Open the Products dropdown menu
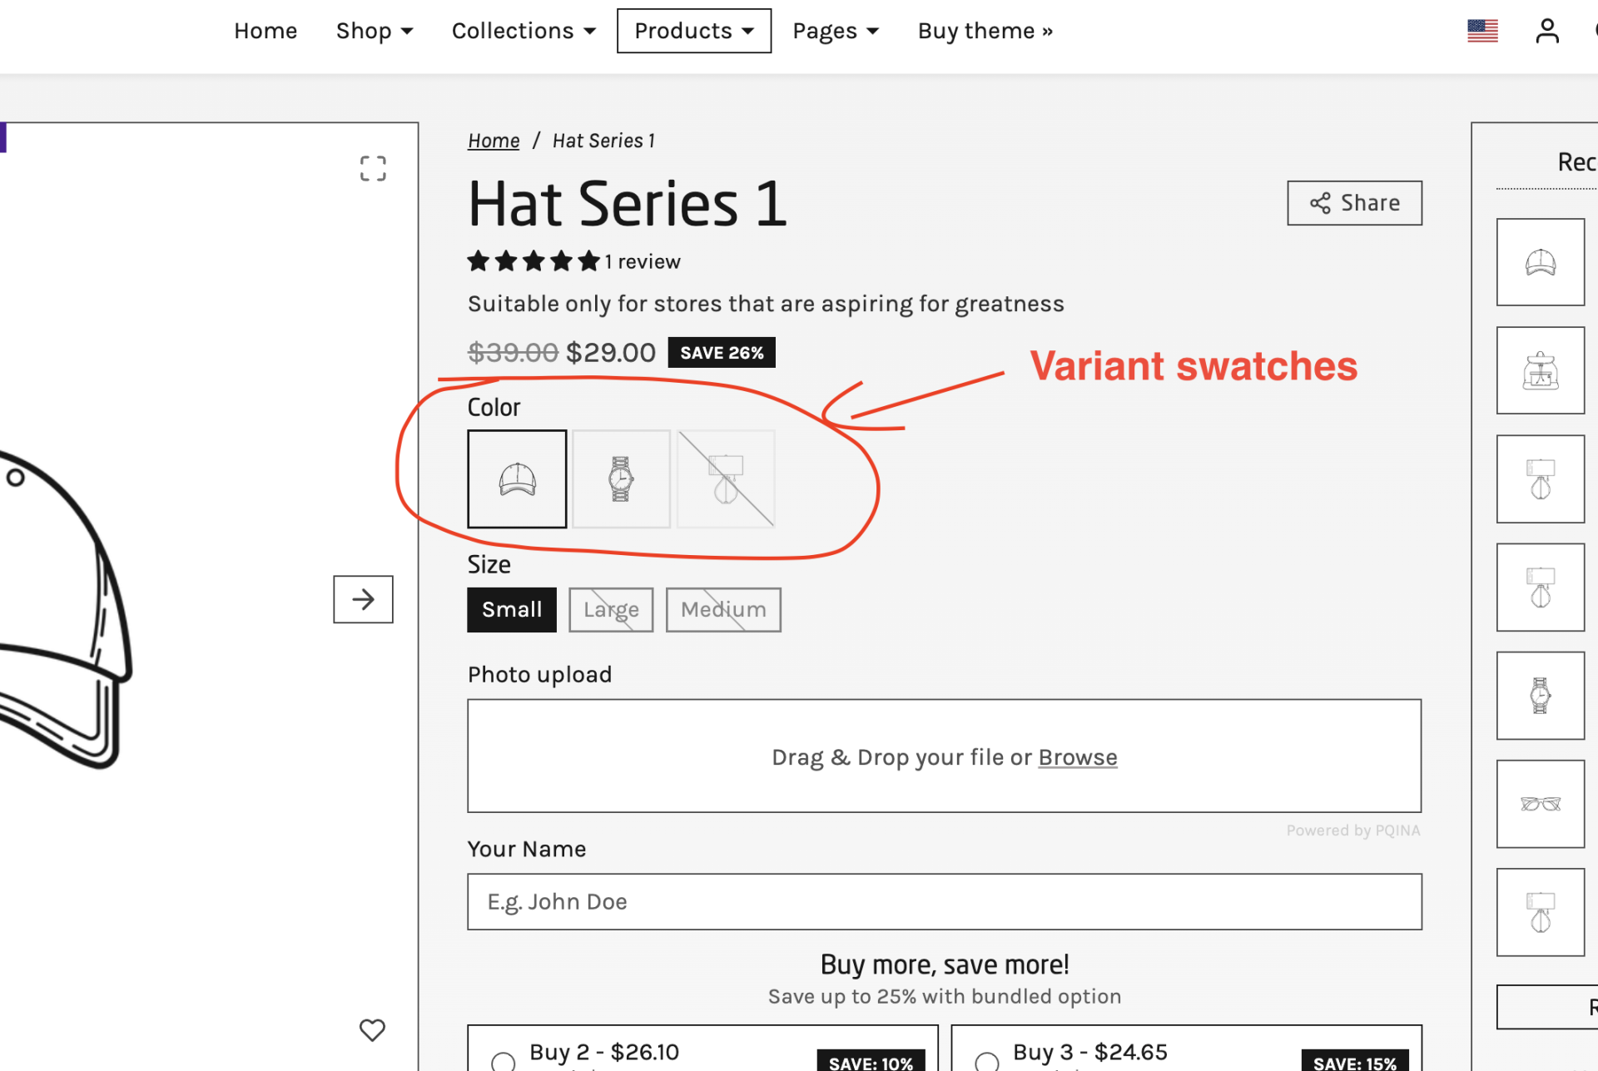1598x1071 pixels. (x=693, y=31)
